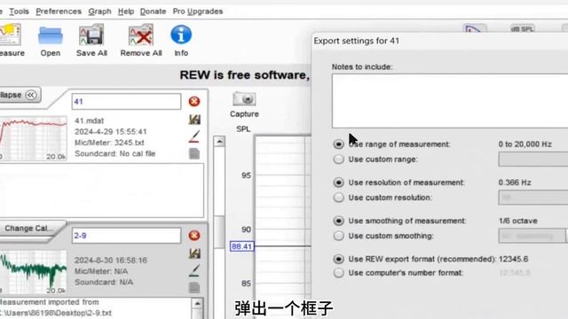Click the notes text area of measurement 41
568x319 pixels.
coord(101,191)
